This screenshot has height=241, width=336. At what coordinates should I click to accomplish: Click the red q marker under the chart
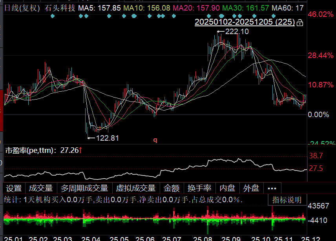(155, 140)
